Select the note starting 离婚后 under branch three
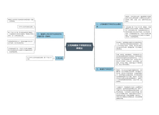159x115 pixels. click(129, 76)
